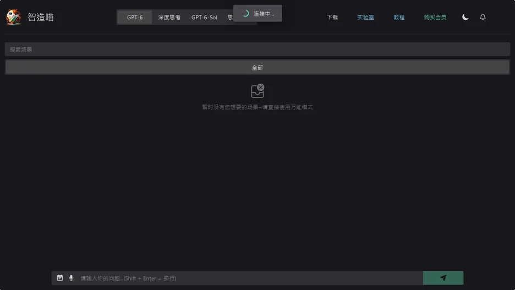Switch to the GPT-6-Sol tab
The image size is (515, 290).
coord(204,17)
